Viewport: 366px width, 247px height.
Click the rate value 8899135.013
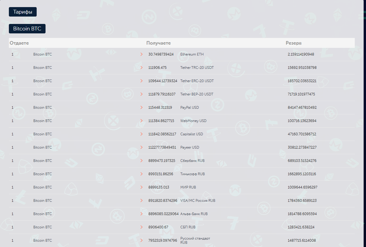click(159, 187)
